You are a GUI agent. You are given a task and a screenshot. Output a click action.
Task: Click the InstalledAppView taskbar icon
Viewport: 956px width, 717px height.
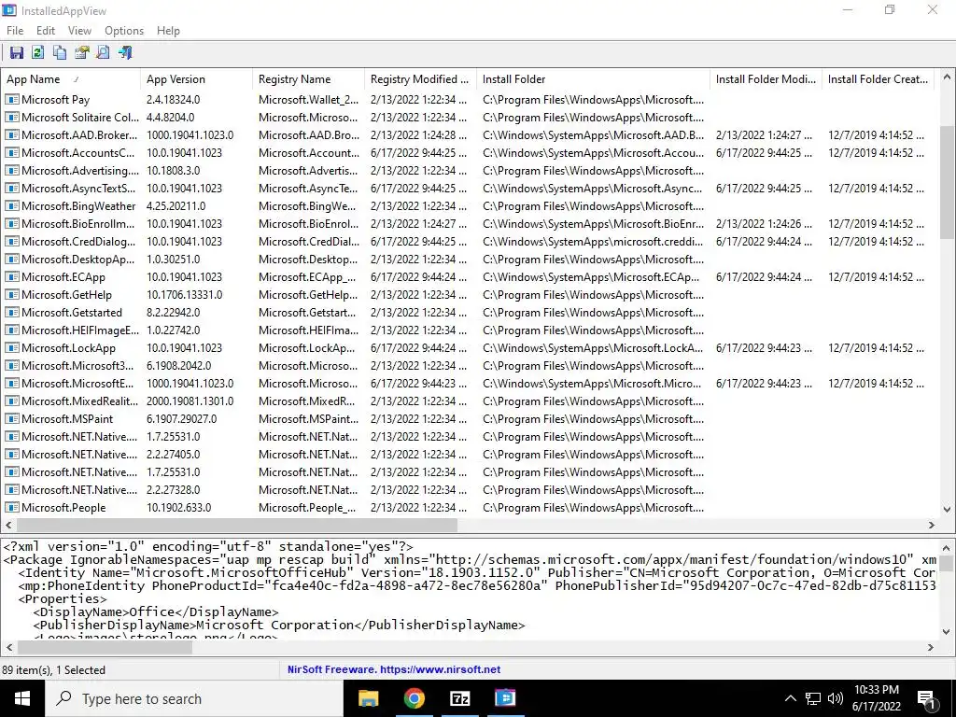coord(505,698)
